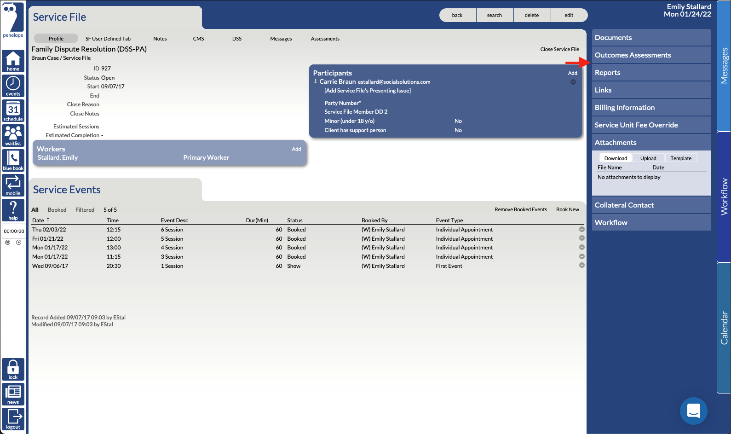The image size is (731, 434).
Task: Remove the 1 Session event row
Action: click(582, 266)
